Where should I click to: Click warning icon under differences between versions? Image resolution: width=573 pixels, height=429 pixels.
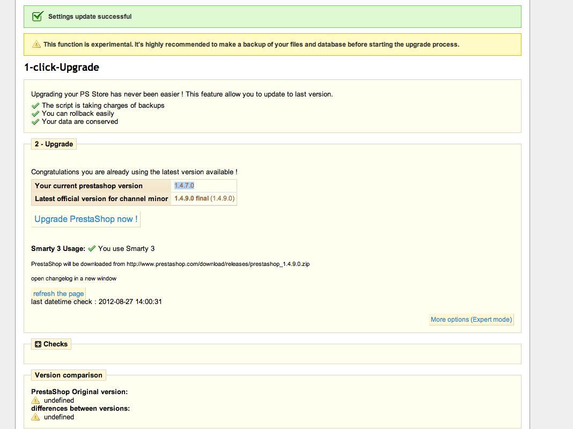click(35, 417)
